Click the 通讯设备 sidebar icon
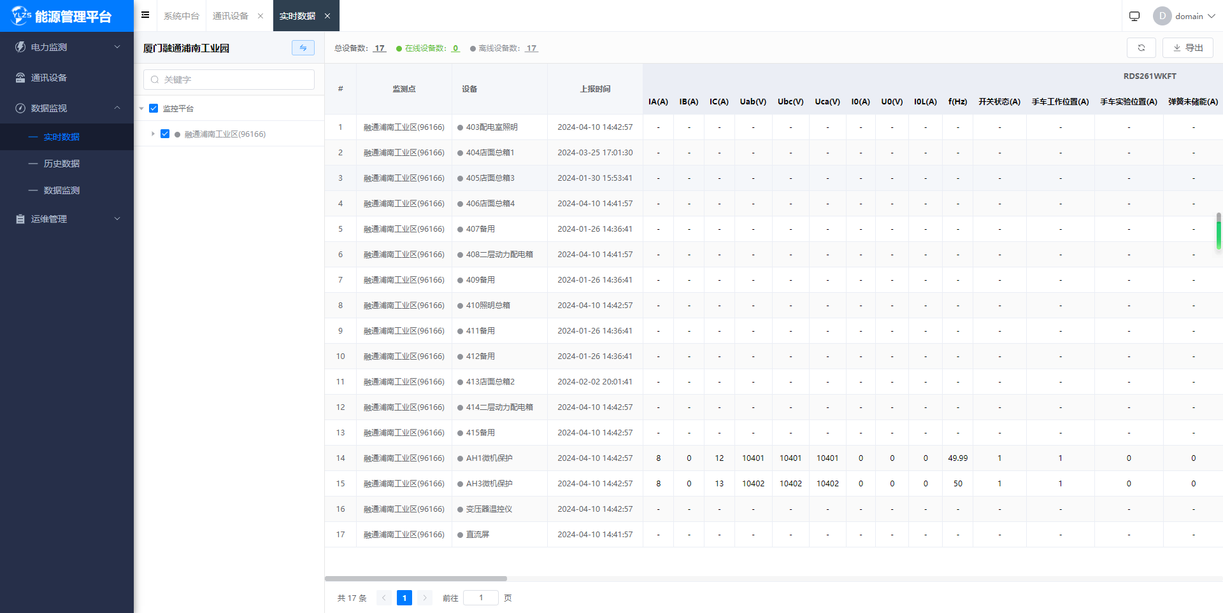Screen dimensions: 1223x613 pyautogui.click(x=20, y=78)
